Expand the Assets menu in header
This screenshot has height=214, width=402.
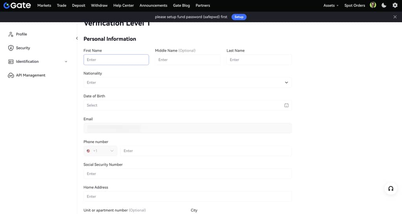point(331,5)
